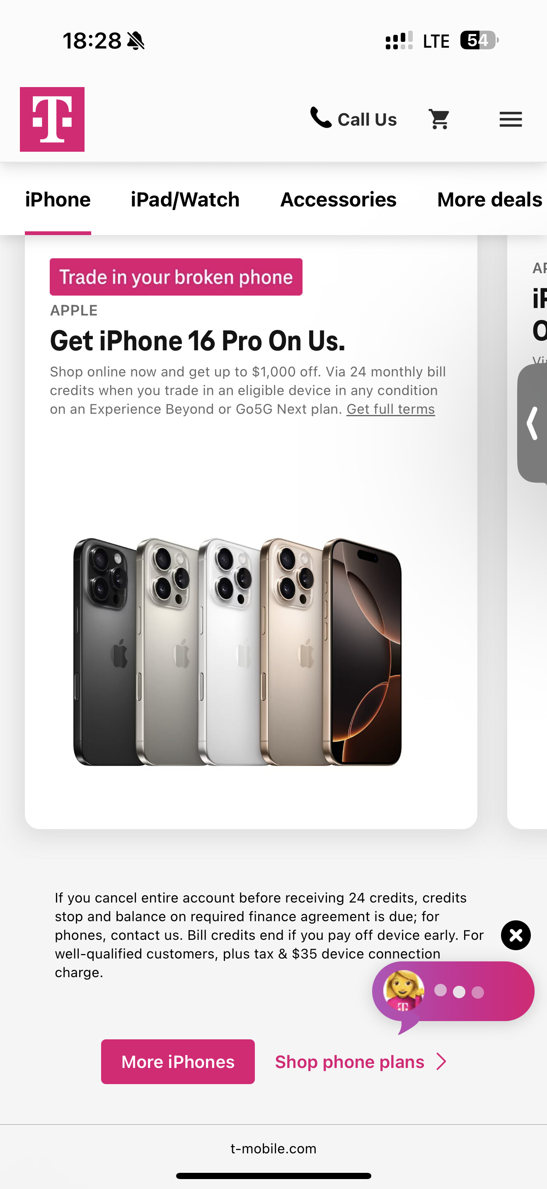Tap Trade in your broken phone badge
This screenshot has width=547, height=1189.
176,277
